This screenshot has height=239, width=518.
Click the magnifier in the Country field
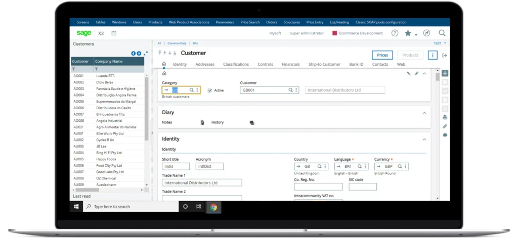point(320,167)
